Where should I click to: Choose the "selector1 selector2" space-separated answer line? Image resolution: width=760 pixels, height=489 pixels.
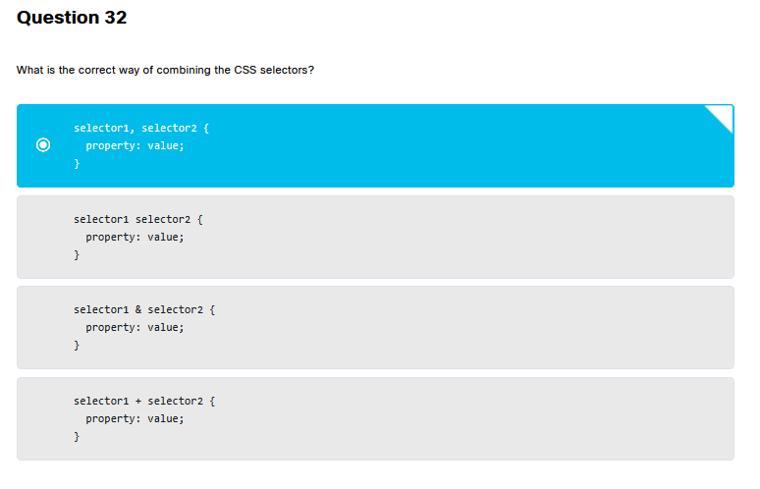click(x=137, y=219)
